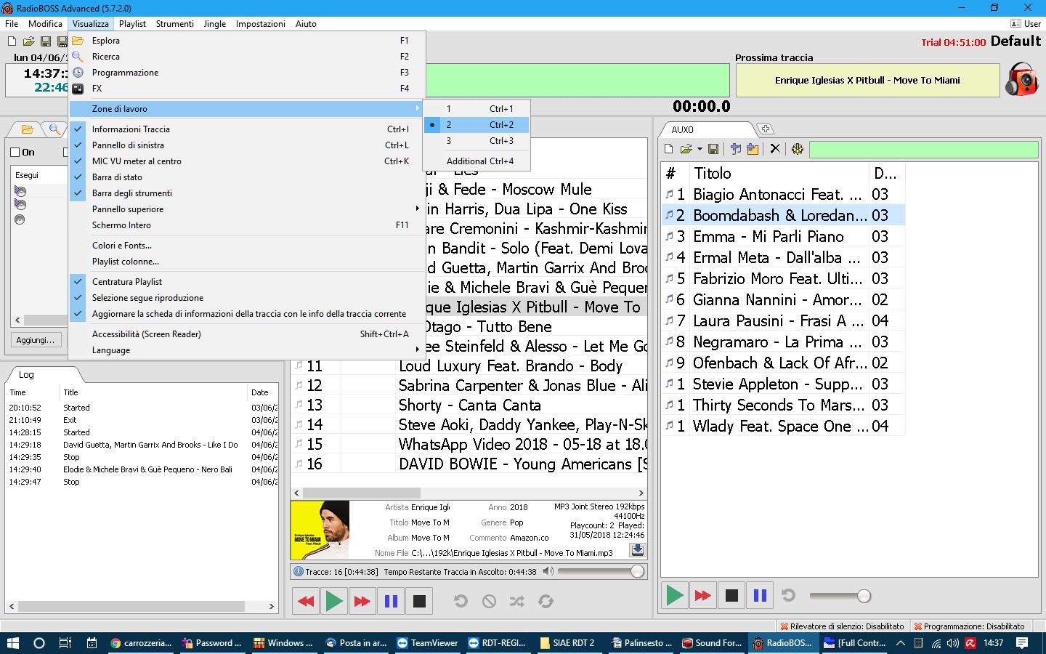Play the AUX0 playlist
Screen dimensions: 1046x654
tap(675, 596)
